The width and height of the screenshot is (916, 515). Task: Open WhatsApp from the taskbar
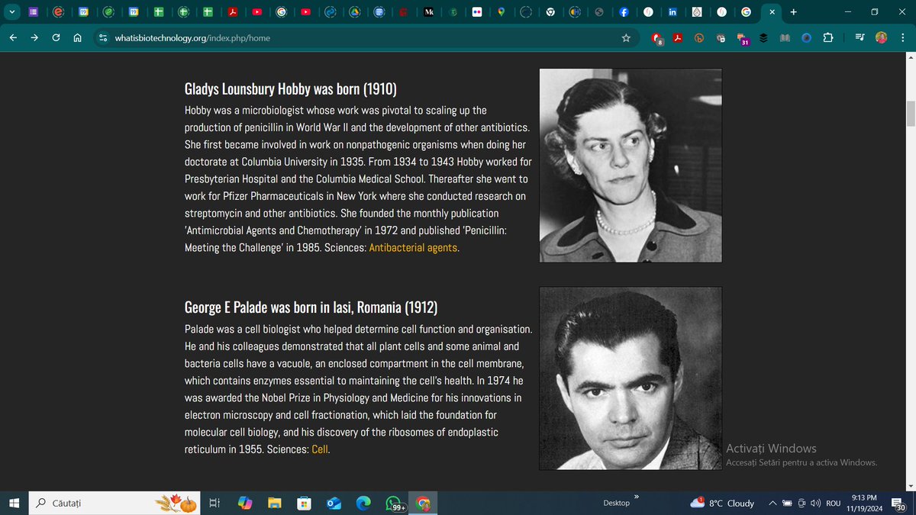pyautogui.click(x=394, y=503)
